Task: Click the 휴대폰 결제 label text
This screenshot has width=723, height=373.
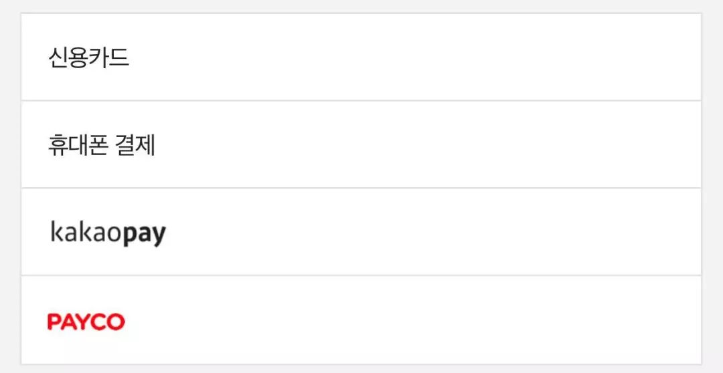Action: [102, 145]
